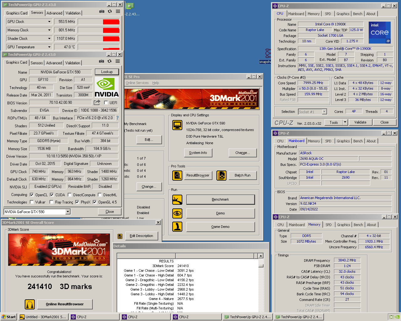401x321 pixels.
Task: Click the Demo eye icon in 3DMark
Action: (x=177, y=213)
